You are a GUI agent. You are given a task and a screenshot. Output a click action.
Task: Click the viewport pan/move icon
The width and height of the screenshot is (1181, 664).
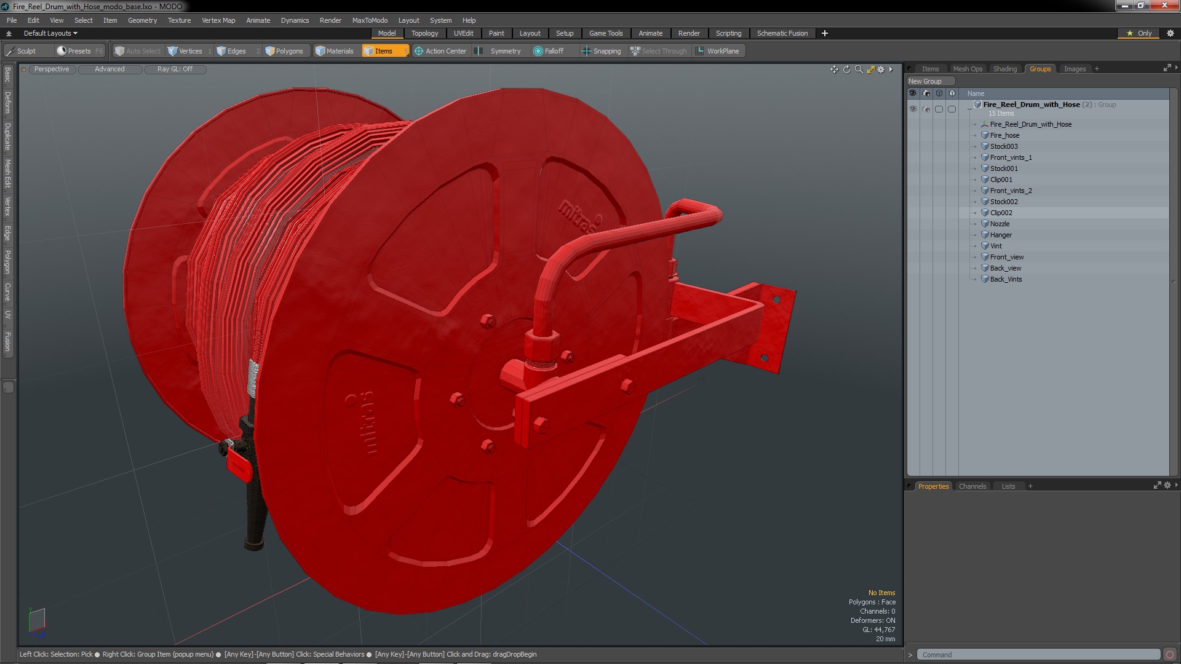pyautogui.click(x=834, y=69)
